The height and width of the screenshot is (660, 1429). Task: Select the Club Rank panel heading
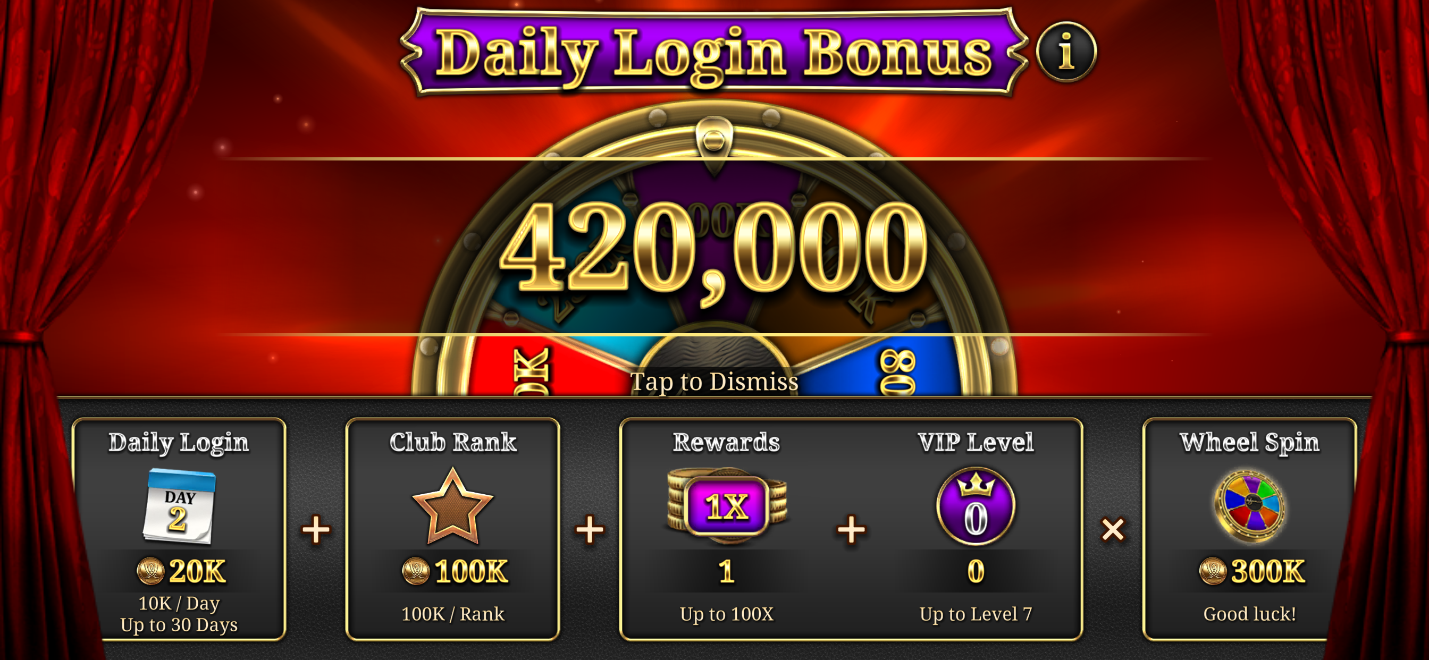pyautogui.click(x=452, y=442)
